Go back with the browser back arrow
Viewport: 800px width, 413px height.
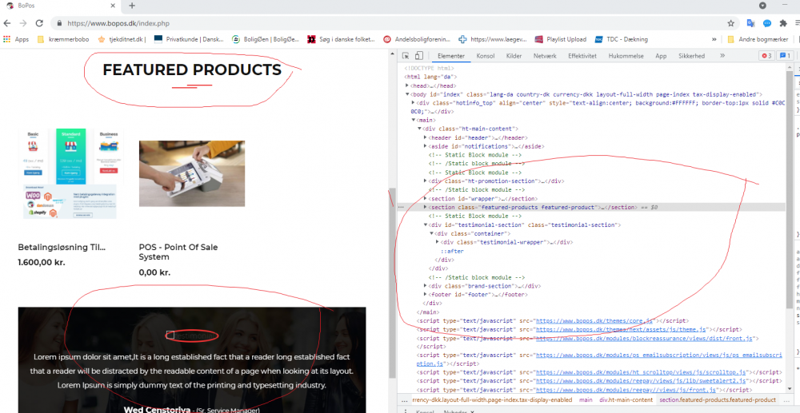[7, 23]
